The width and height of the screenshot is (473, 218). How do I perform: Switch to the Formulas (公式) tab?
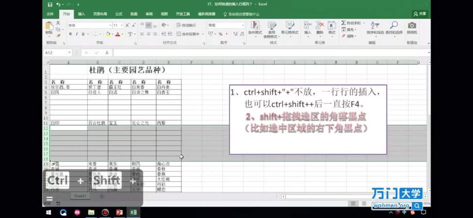coord(118,14)
